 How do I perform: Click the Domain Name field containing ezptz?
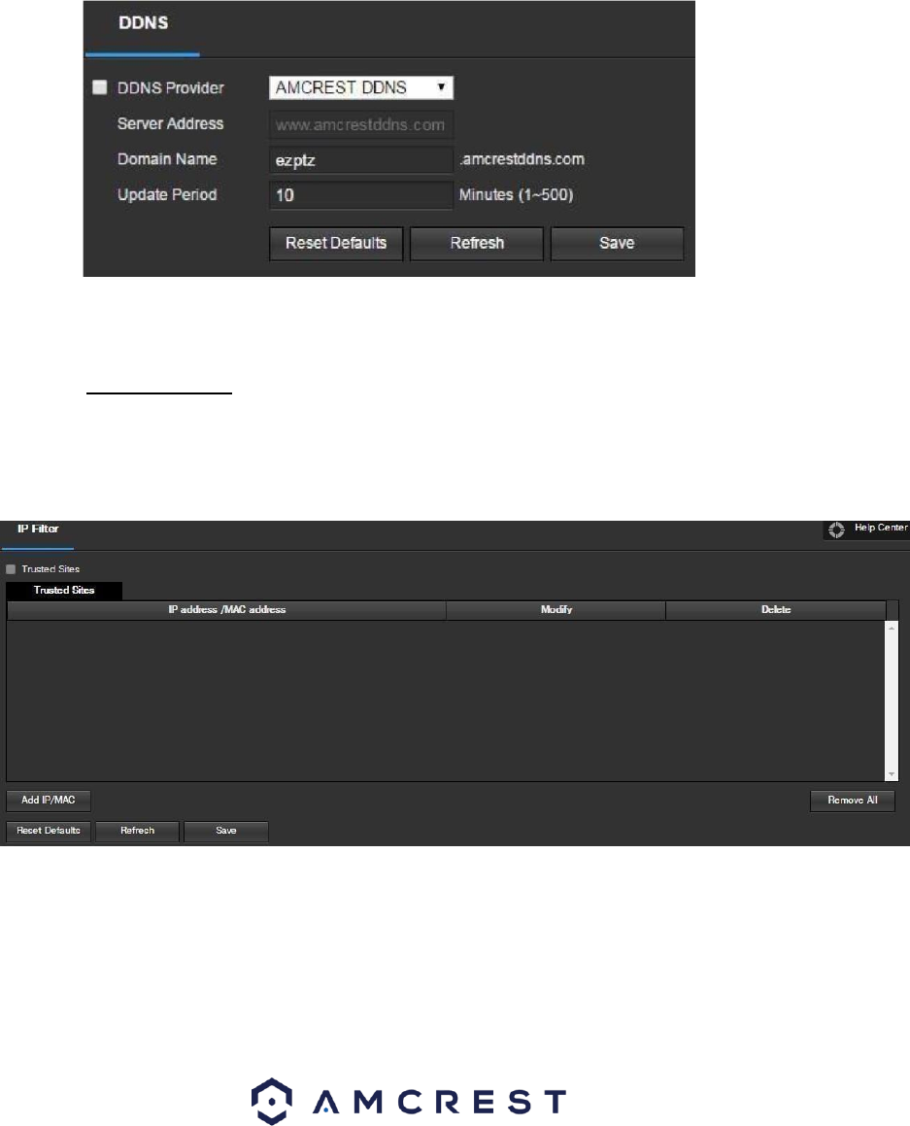[361, 159]
